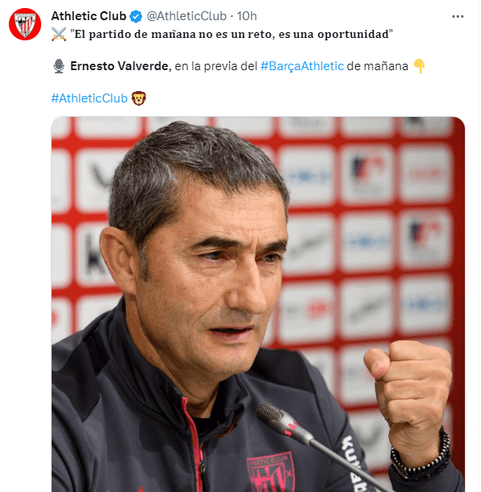The height and width of the screenshot is (492, 481).
Task: Click the quoted sentence about the match
Action: (x=232, y=34)
